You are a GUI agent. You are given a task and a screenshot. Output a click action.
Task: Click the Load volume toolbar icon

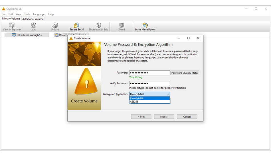(x=33, y=25)
